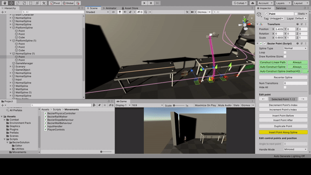Toggle Bezier Point script enabled checkbox
This screenshot has width=311, height=175.
coord(265,43)
